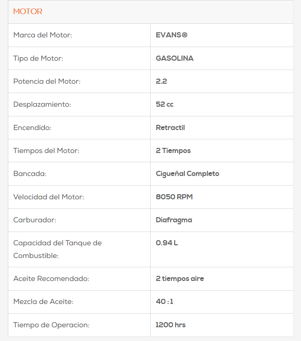Select the 52 cc displacement value
Screen dimensions: 301x341
[x=165, y=104]
